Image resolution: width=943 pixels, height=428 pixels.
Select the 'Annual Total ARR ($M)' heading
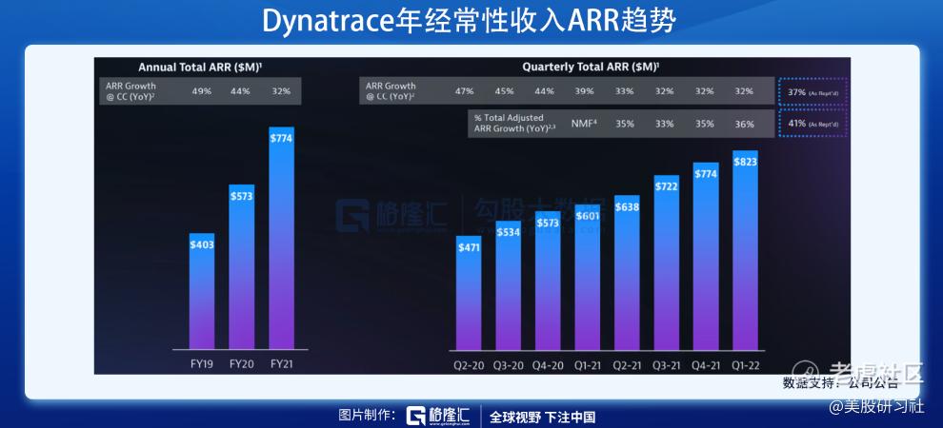(x=200, y=68)
